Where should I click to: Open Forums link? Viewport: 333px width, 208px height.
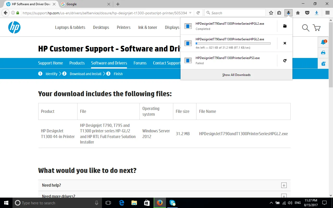tap(140, 63)
